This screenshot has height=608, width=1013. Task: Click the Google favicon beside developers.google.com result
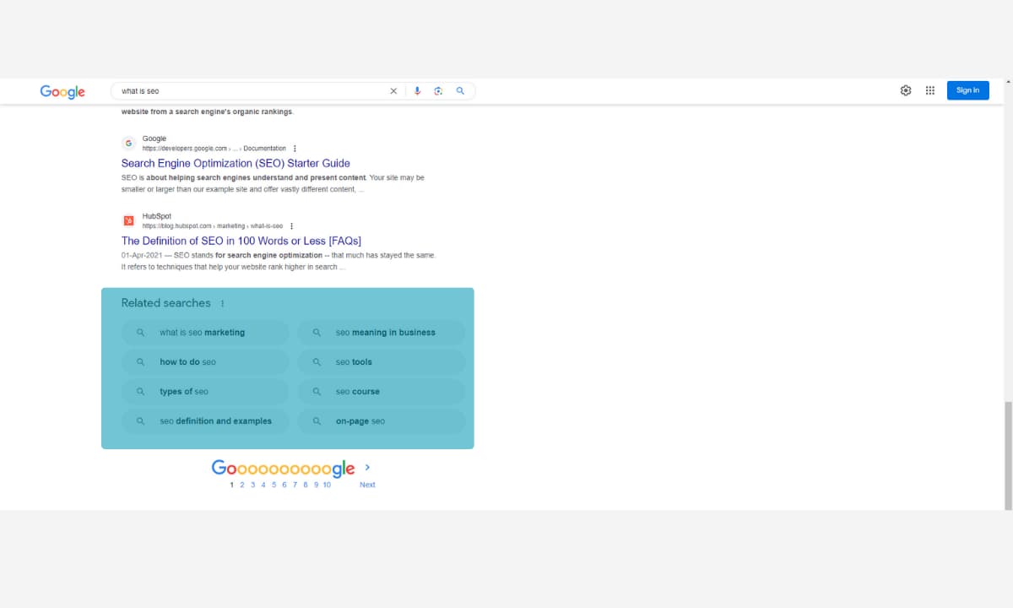128,143
